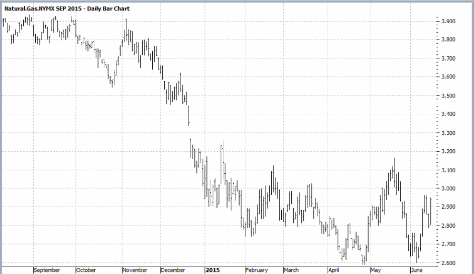Select the 3.300 price axis label
Viewport: 474px width, 274px height.
(448, 133)
